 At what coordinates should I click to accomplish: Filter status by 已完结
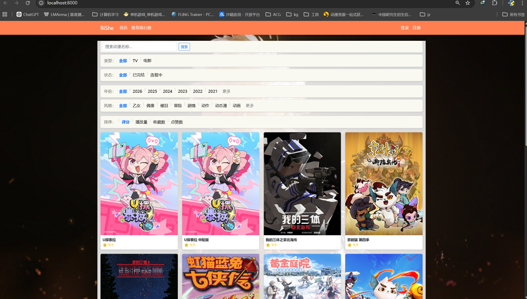pos(138,75)
